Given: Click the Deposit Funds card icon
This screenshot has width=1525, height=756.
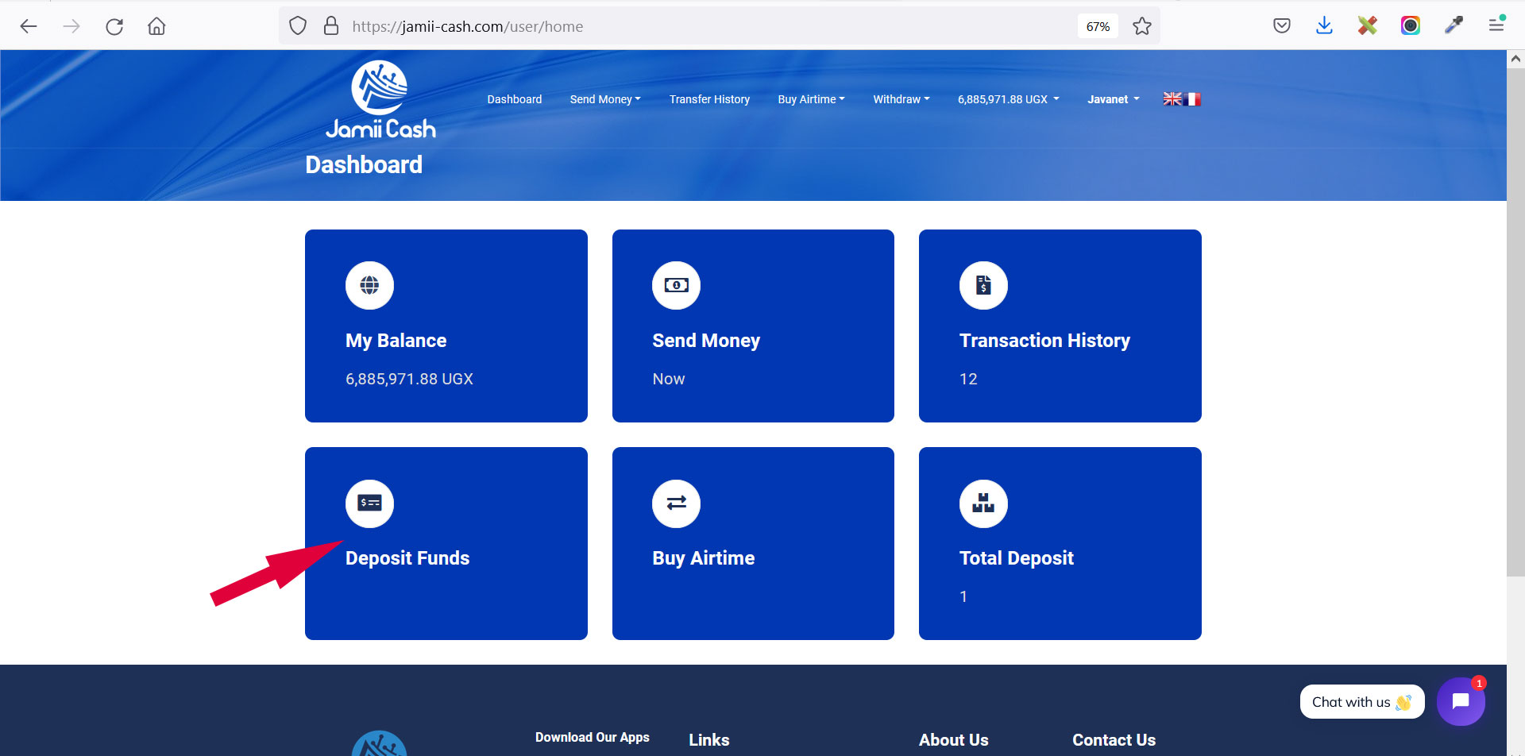Looking at the screenshot, I should 369,503.
